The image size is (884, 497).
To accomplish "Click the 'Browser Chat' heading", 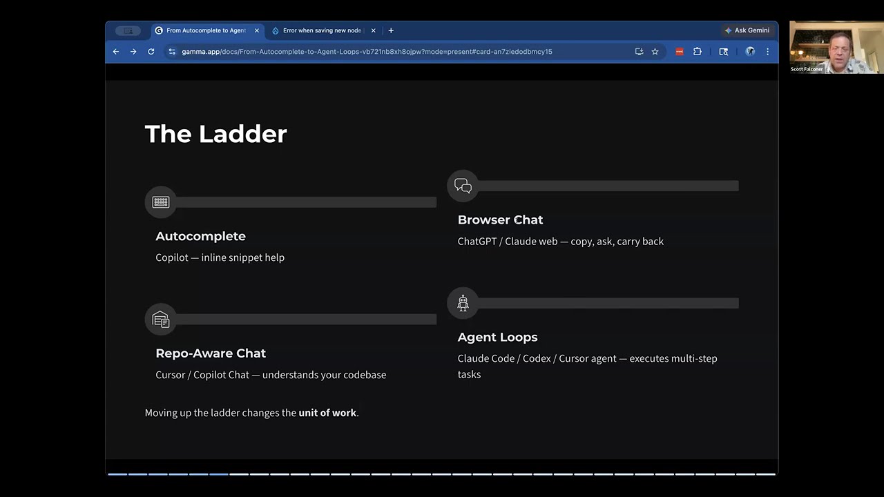I will (x=500, y=220).
